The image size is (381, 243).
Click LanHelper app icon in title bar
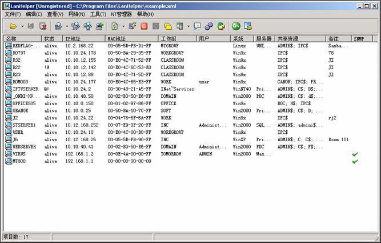point(6,6)
